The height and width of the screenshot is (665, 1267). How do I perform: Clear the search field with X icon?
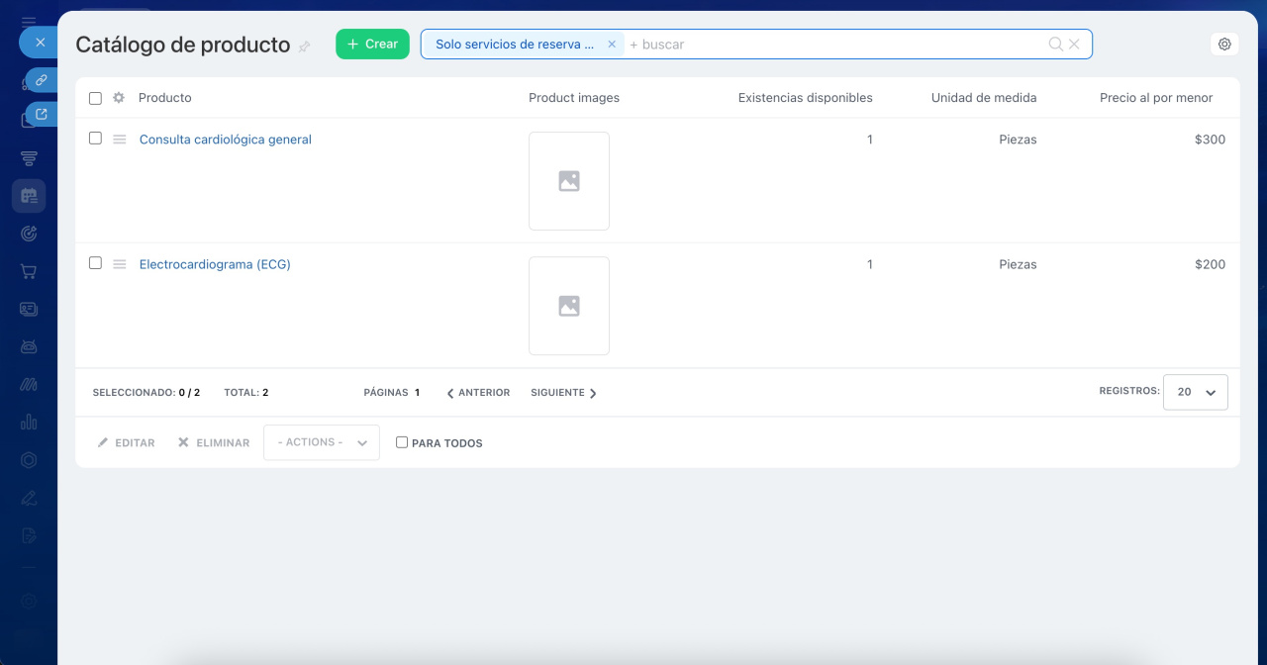[x=1074, y=45]
